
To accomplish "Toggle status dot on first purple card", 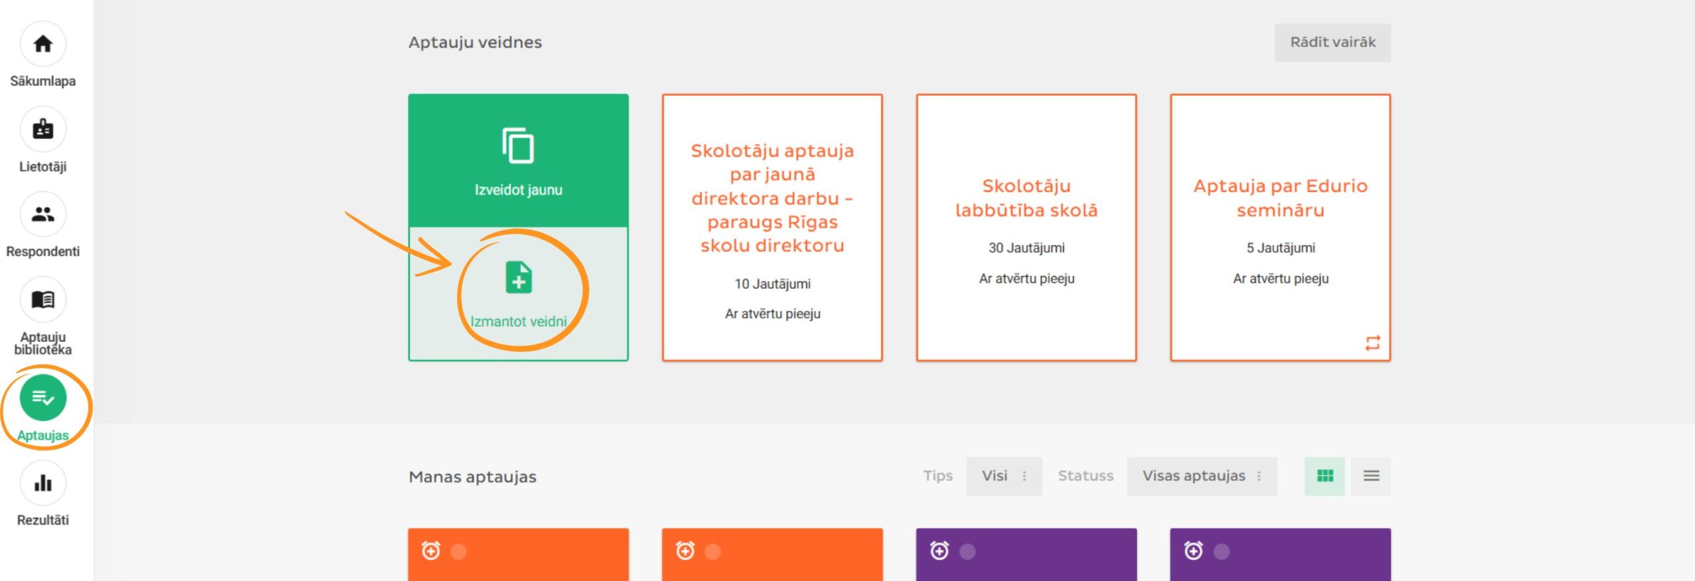I will [x=967, y=551].
